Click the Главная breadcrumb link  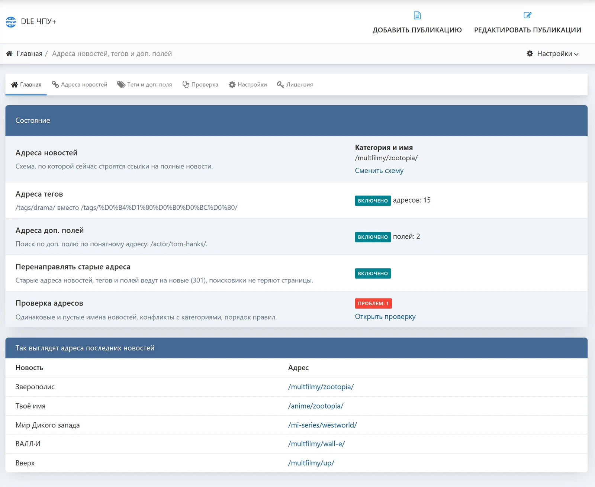(29, 54)
